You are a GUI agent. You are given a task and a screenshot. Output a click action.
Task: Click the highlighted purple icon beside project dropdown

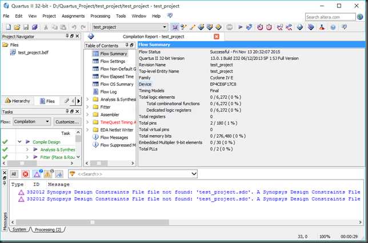pyautogui.click(x=175, y=27)
